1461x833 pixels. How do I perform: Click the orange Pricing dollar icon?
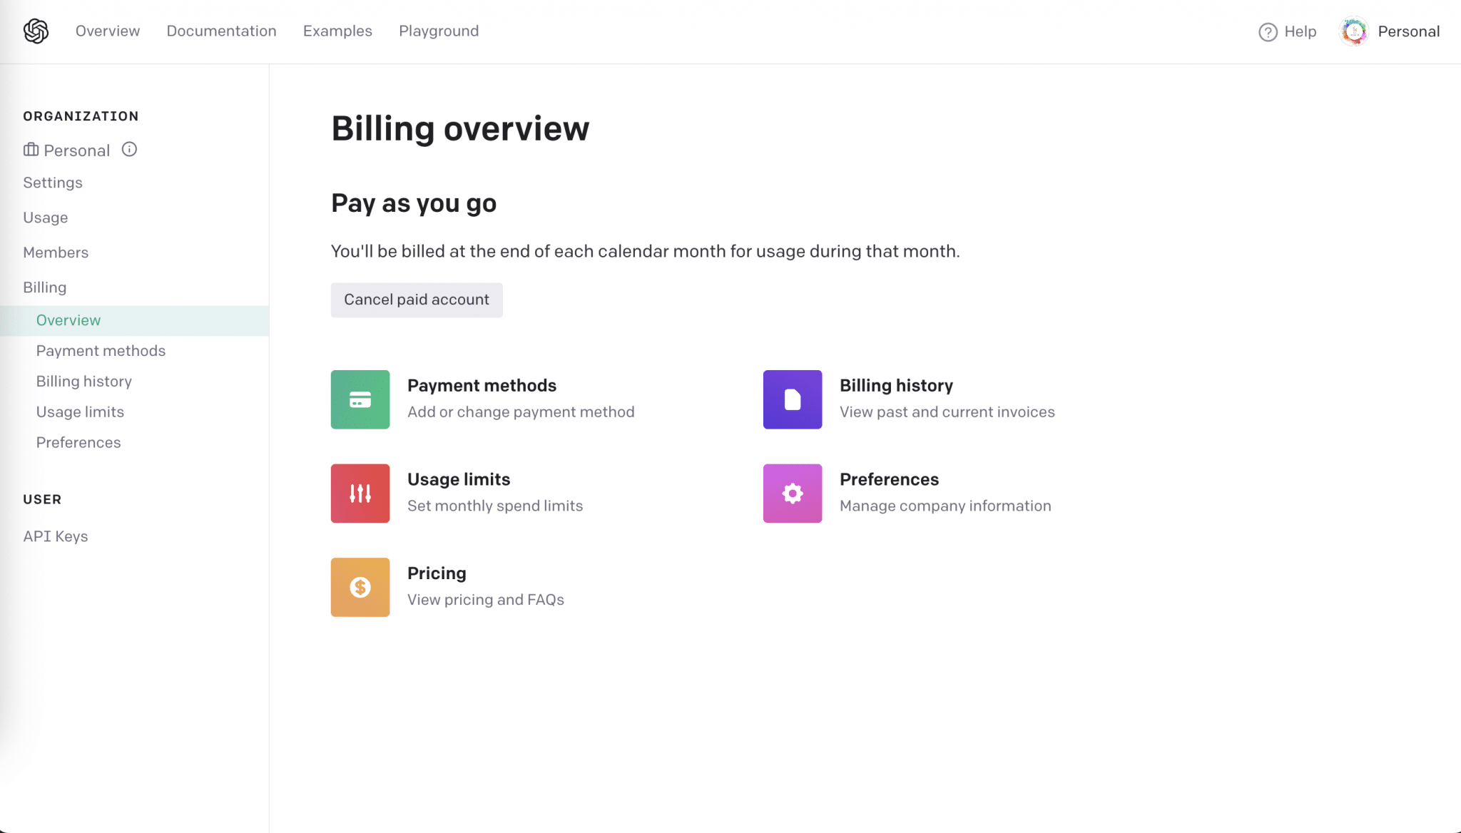[x=360, y=587]
